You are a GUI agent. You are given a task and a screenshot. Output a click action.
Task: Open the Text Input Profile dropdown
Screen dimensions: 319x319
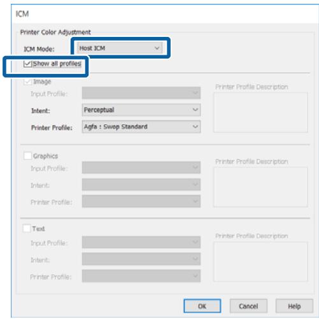(x=141, y=242)
